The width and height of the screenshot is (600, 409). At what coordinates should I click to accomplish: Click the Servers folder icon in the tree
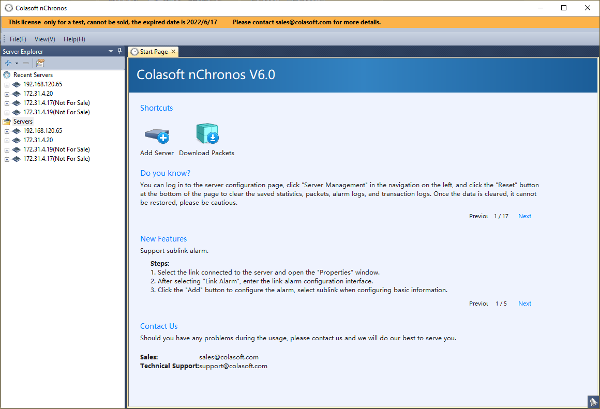(7, 122)
